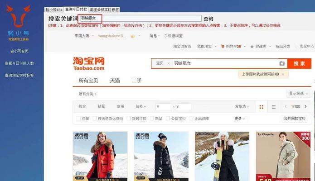This screenshot has height=181, width=315.
Task: Open the 商品分类 link
Action: (x=283, y=46)
